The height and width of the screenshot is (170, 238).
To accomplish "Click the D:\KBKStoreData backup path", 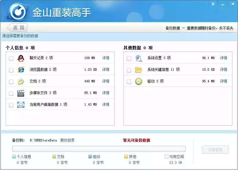I will click(43, 140).
